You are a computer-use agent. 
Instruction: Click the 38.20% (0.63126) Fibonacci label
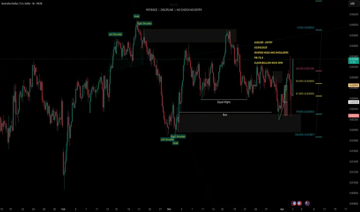305,69
